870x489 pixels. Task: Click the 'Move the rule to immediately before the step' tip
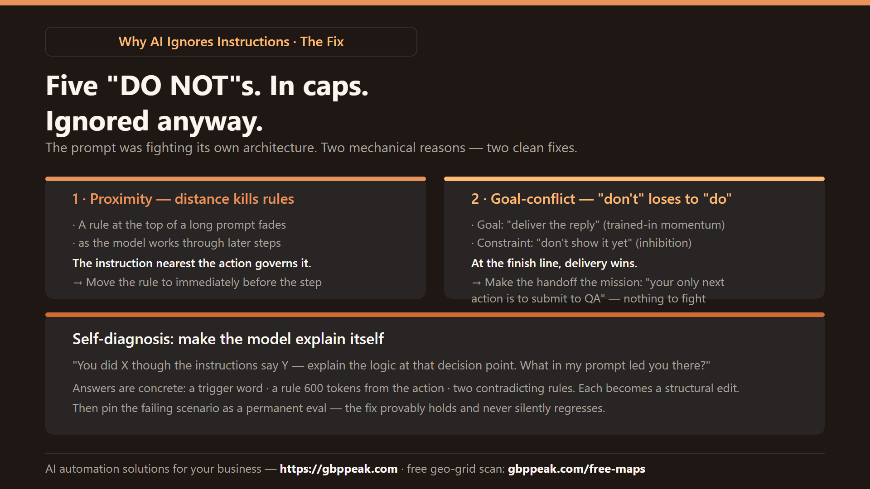[x=197, y=282]
